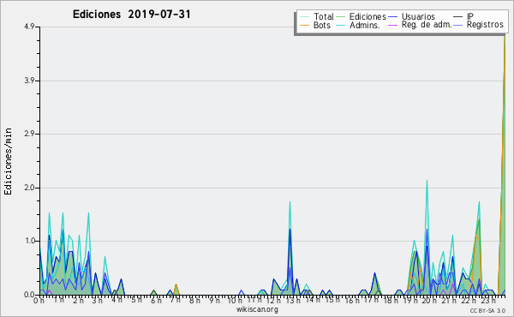Screen dimensions: 514x317
Task: Click the '5 h' x-axis label
Action: [136, 301]
